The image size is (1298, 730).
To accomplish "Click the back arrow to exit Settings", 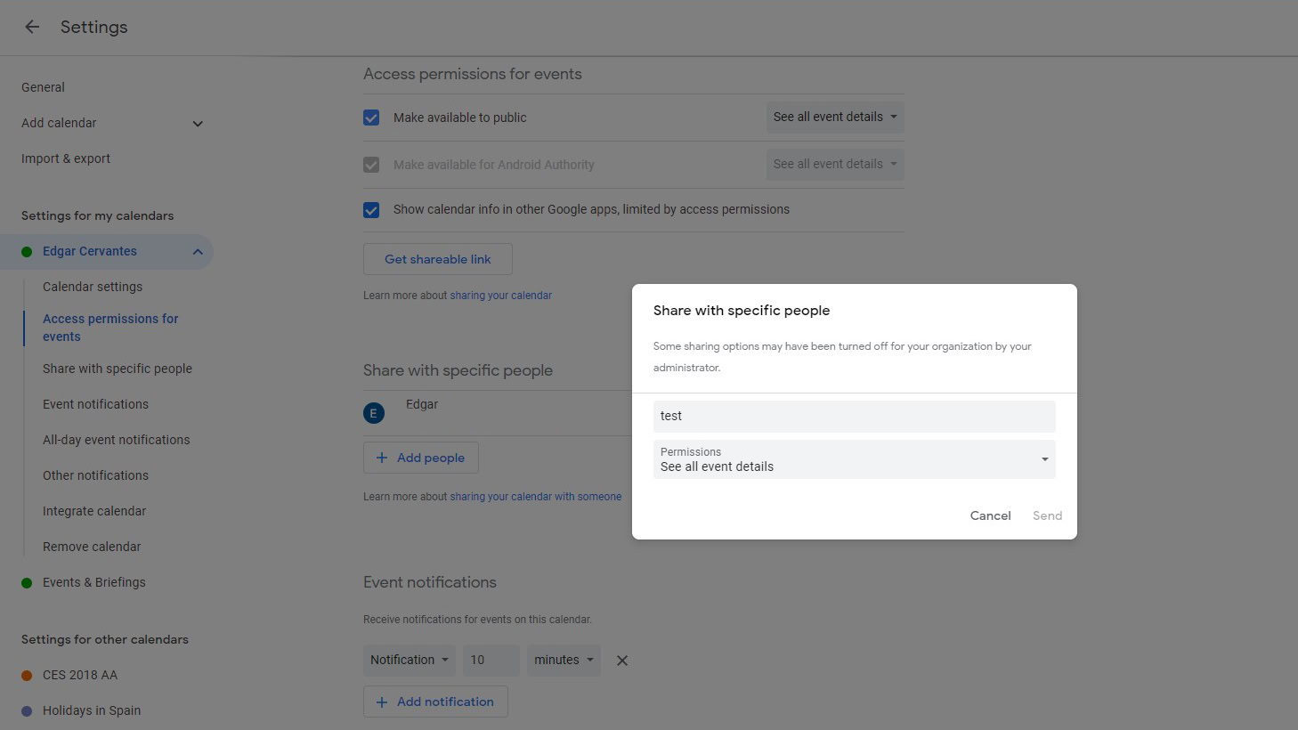I will click(x=31, y=27).
